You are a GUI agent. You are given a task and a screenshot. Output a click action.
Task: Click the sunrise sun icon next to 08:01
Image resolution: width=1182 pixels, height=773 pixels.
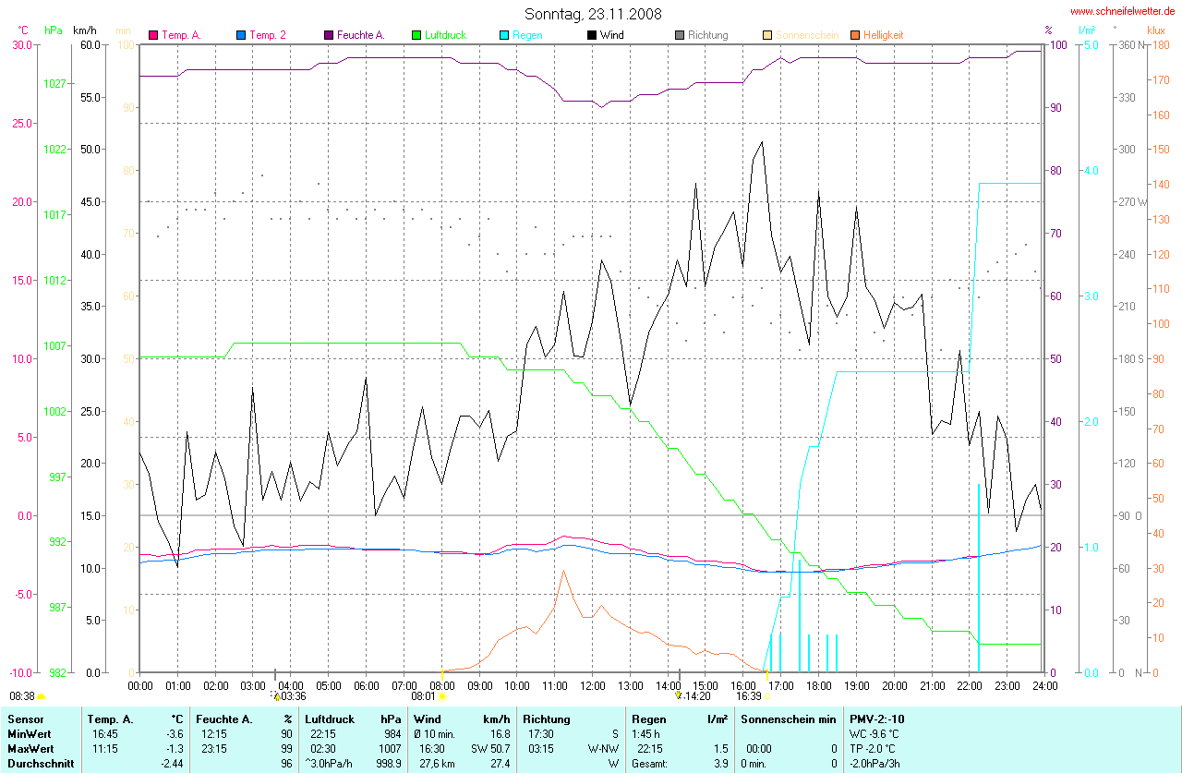click(441, 696)
